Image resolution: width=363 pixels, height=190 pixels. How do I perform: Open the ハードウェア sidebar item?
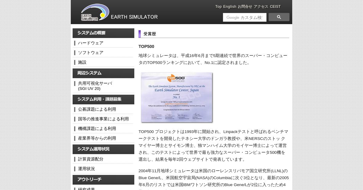pyautogui.click(x=91, y=43)
